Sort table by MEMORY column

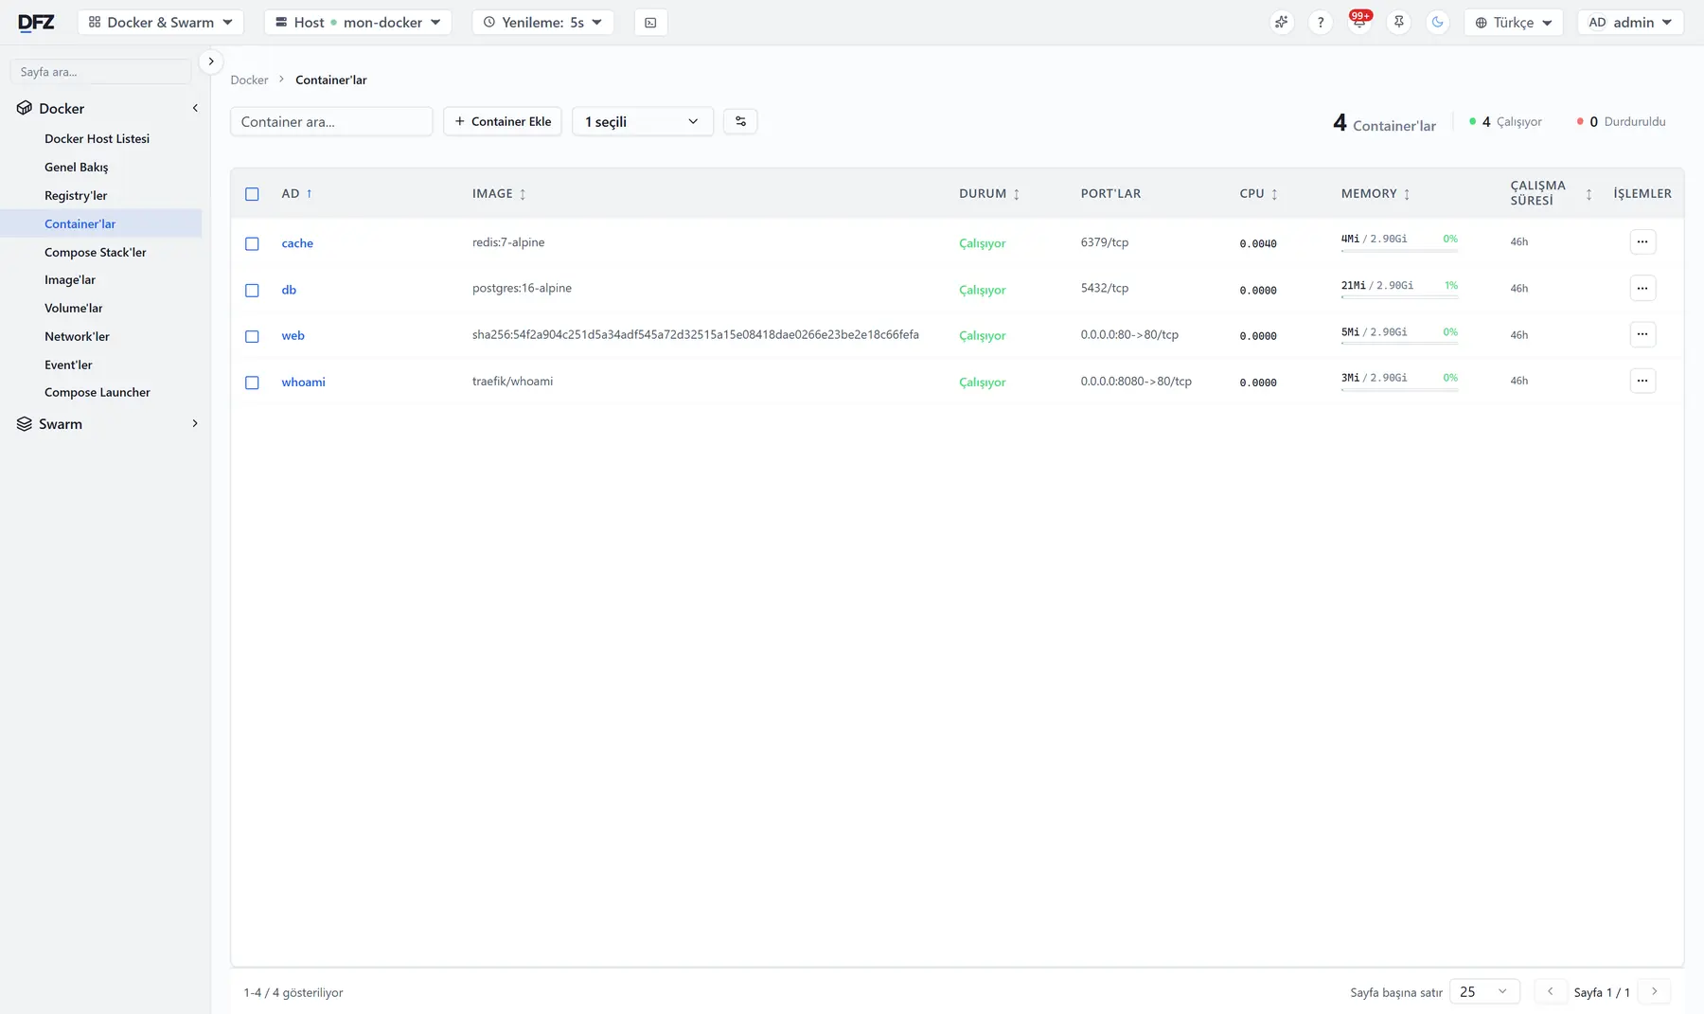click(x=1407, y=194)
